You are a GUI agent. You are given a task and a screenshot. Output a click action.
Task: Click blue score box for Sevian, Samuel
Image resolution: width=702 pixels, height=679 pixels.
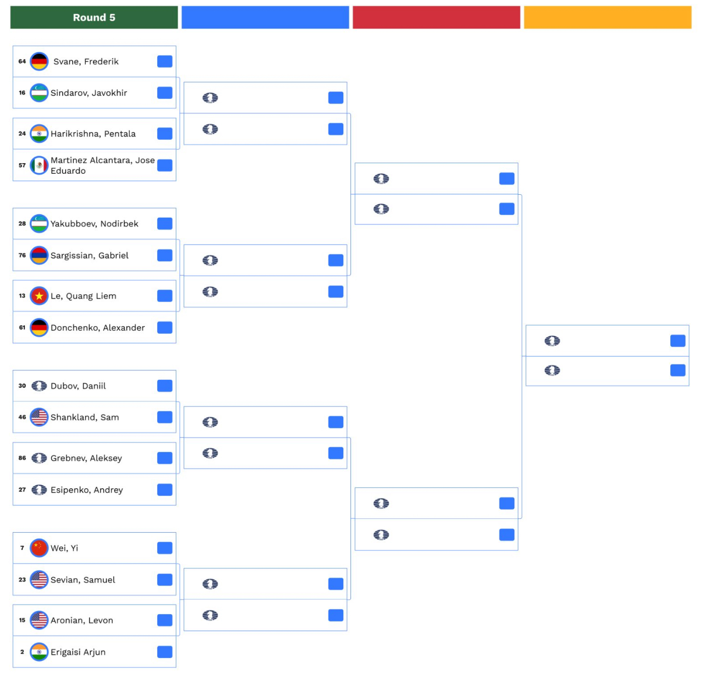point(165,580)
